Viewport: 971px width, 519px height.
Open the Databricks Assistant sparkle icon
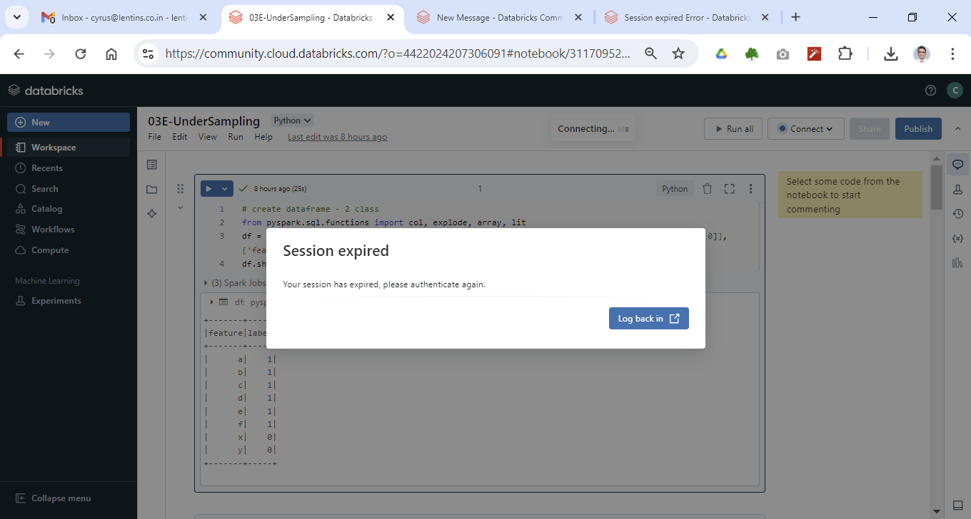pyautogui.click(x=151, y=214)
